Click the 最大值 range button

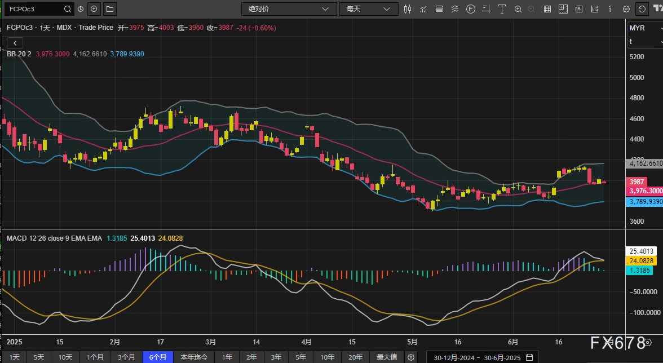pos(387,357)
